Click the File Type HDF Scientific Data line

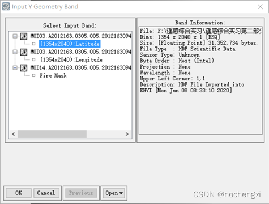click(x=187, y=49)
